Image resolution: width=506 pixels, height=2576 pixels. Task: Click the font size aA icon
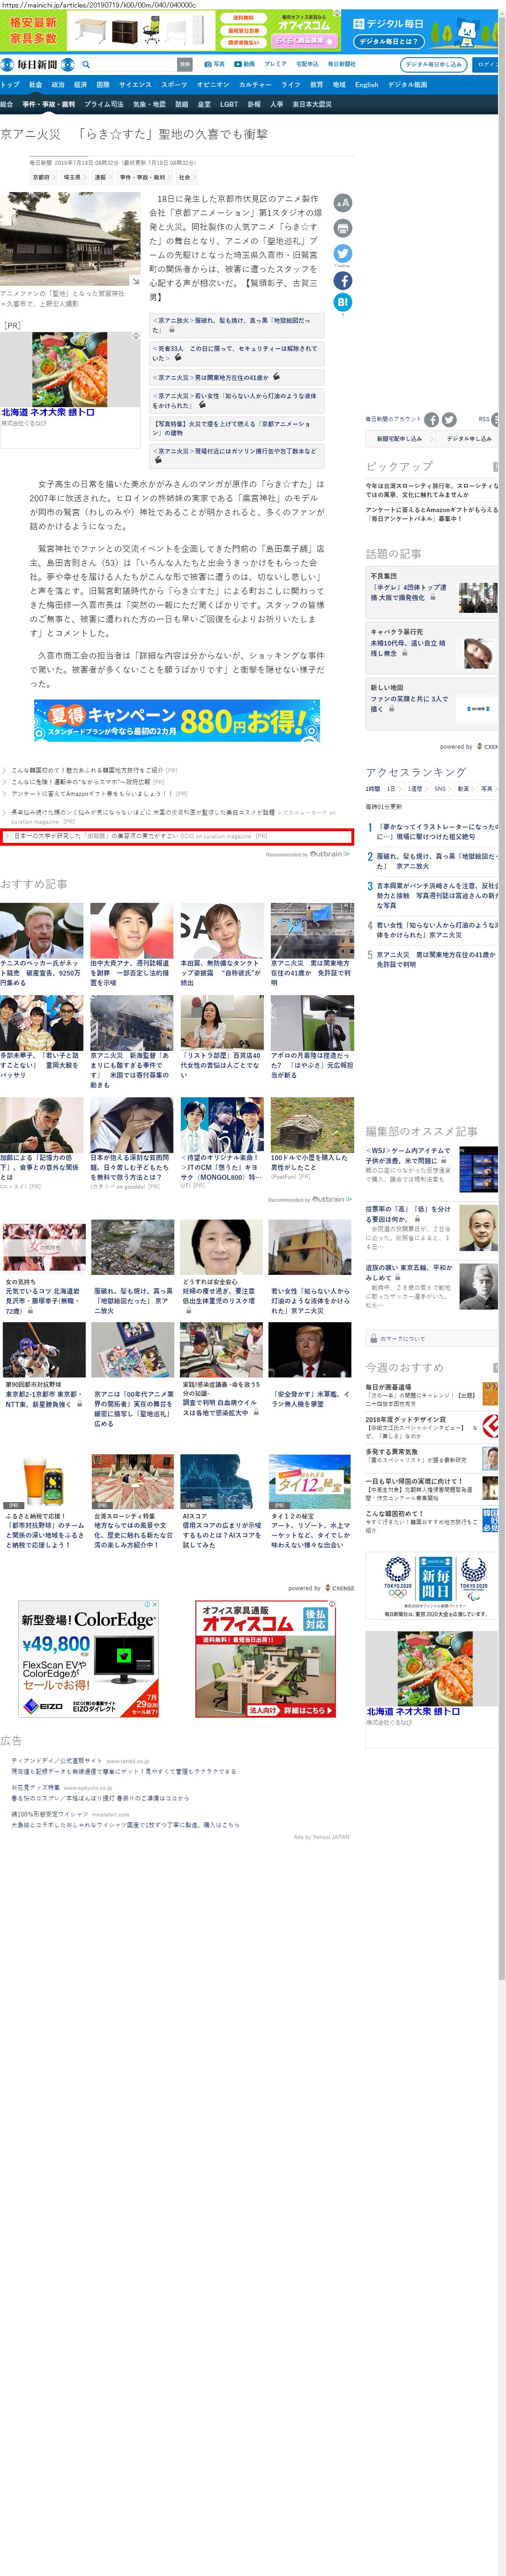[x=342, y=203]
